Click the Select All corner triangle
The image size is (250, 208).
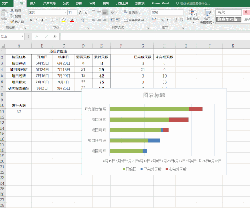[x=3, y=46]
